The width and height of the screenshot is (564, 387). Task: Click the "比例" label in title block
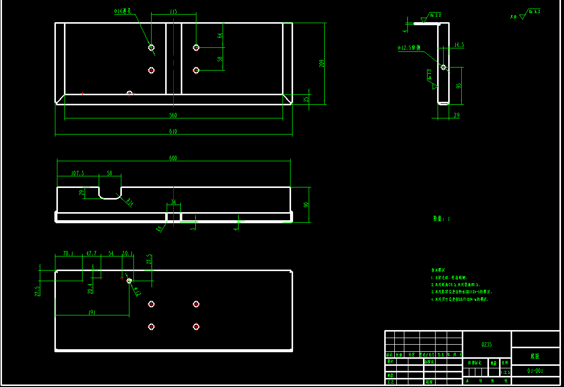coord(506,363)
